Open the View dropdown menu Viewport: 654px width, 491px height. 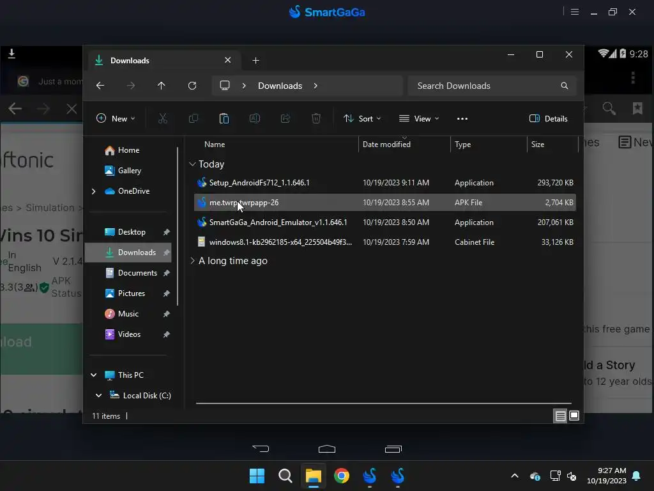419,118
